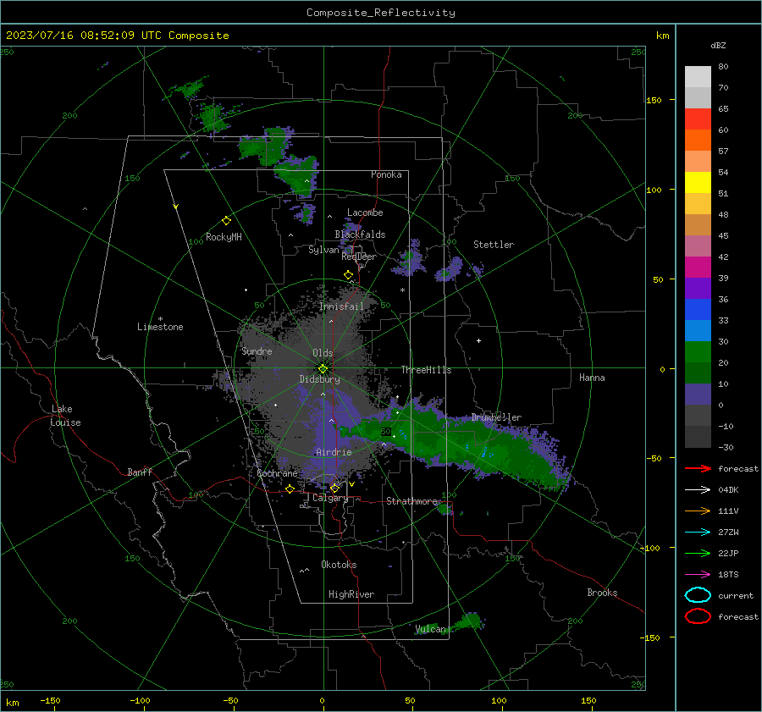Select the radar site diamond between Olds and Didsbury
Screen dimensions: 762x712
click(x=323, y=369)
